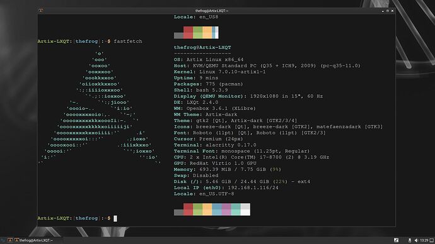The height and width of the screenshot is (244, 435).
Task: Click the window title 'thefrog@Artix-LXQT:~'
Action: pos(212,11)
